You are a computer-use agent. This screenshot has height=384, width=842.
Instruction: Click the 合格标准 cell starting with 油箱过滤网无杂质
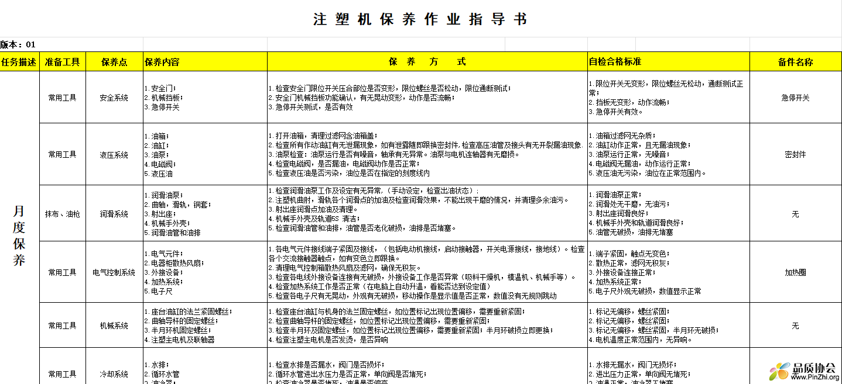(669, 154)
